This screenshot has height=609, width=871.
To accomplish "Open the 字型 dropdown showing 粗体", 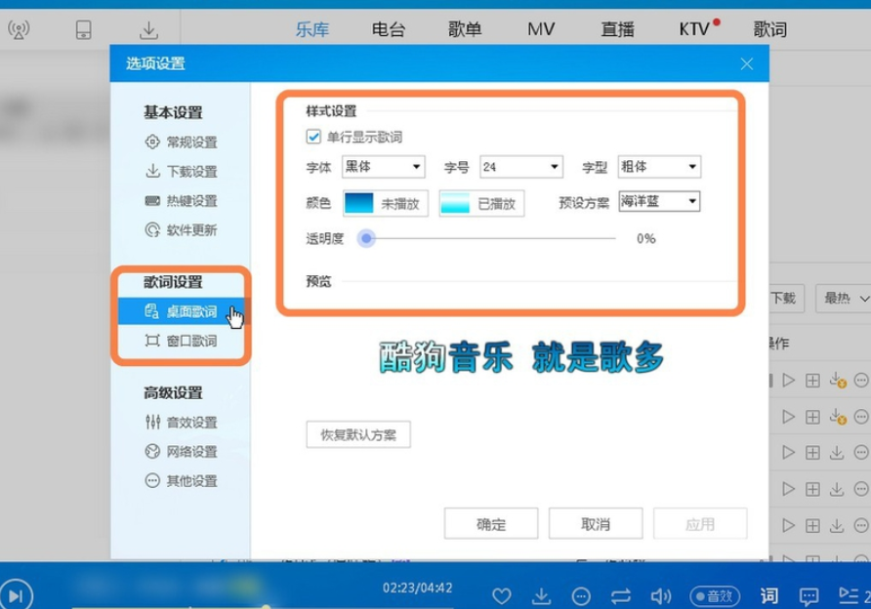I will point(659,167).
